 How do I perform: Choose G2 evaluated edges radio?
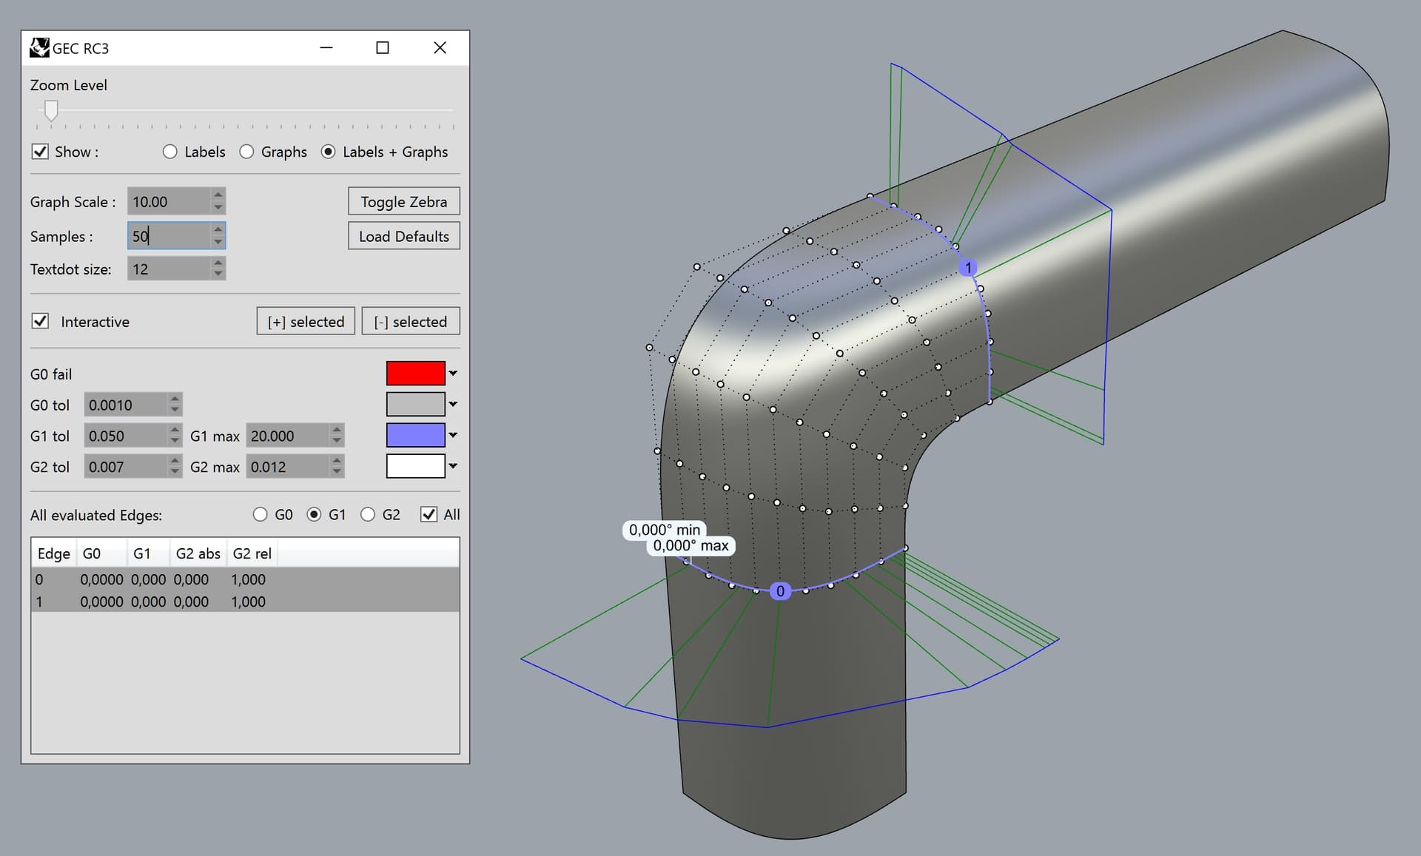[x=368, y=514]
